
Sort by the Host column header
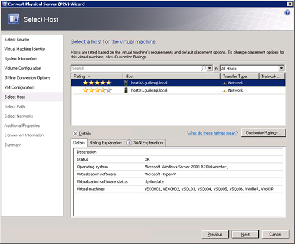(172, 76)
